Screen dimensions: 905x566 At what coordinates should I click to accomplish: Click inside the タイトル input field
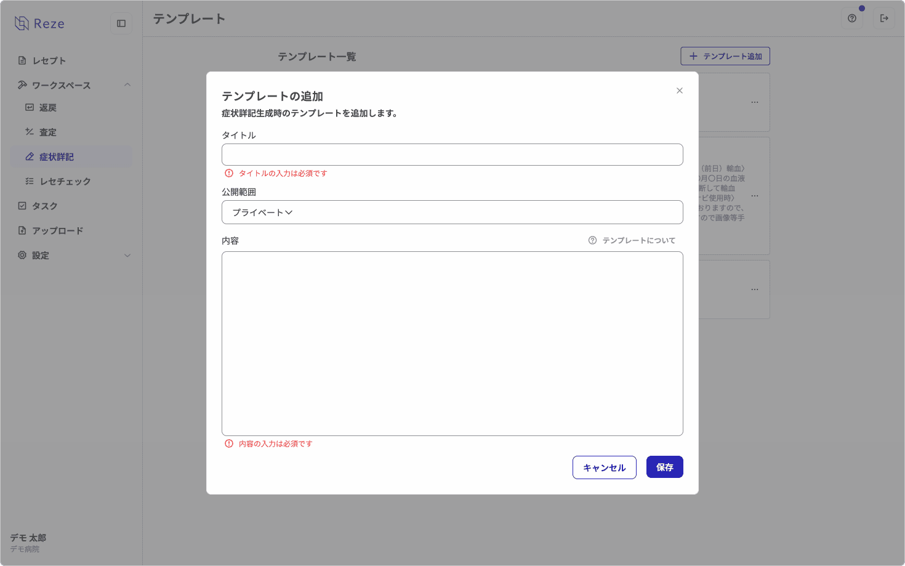(452, 155)
